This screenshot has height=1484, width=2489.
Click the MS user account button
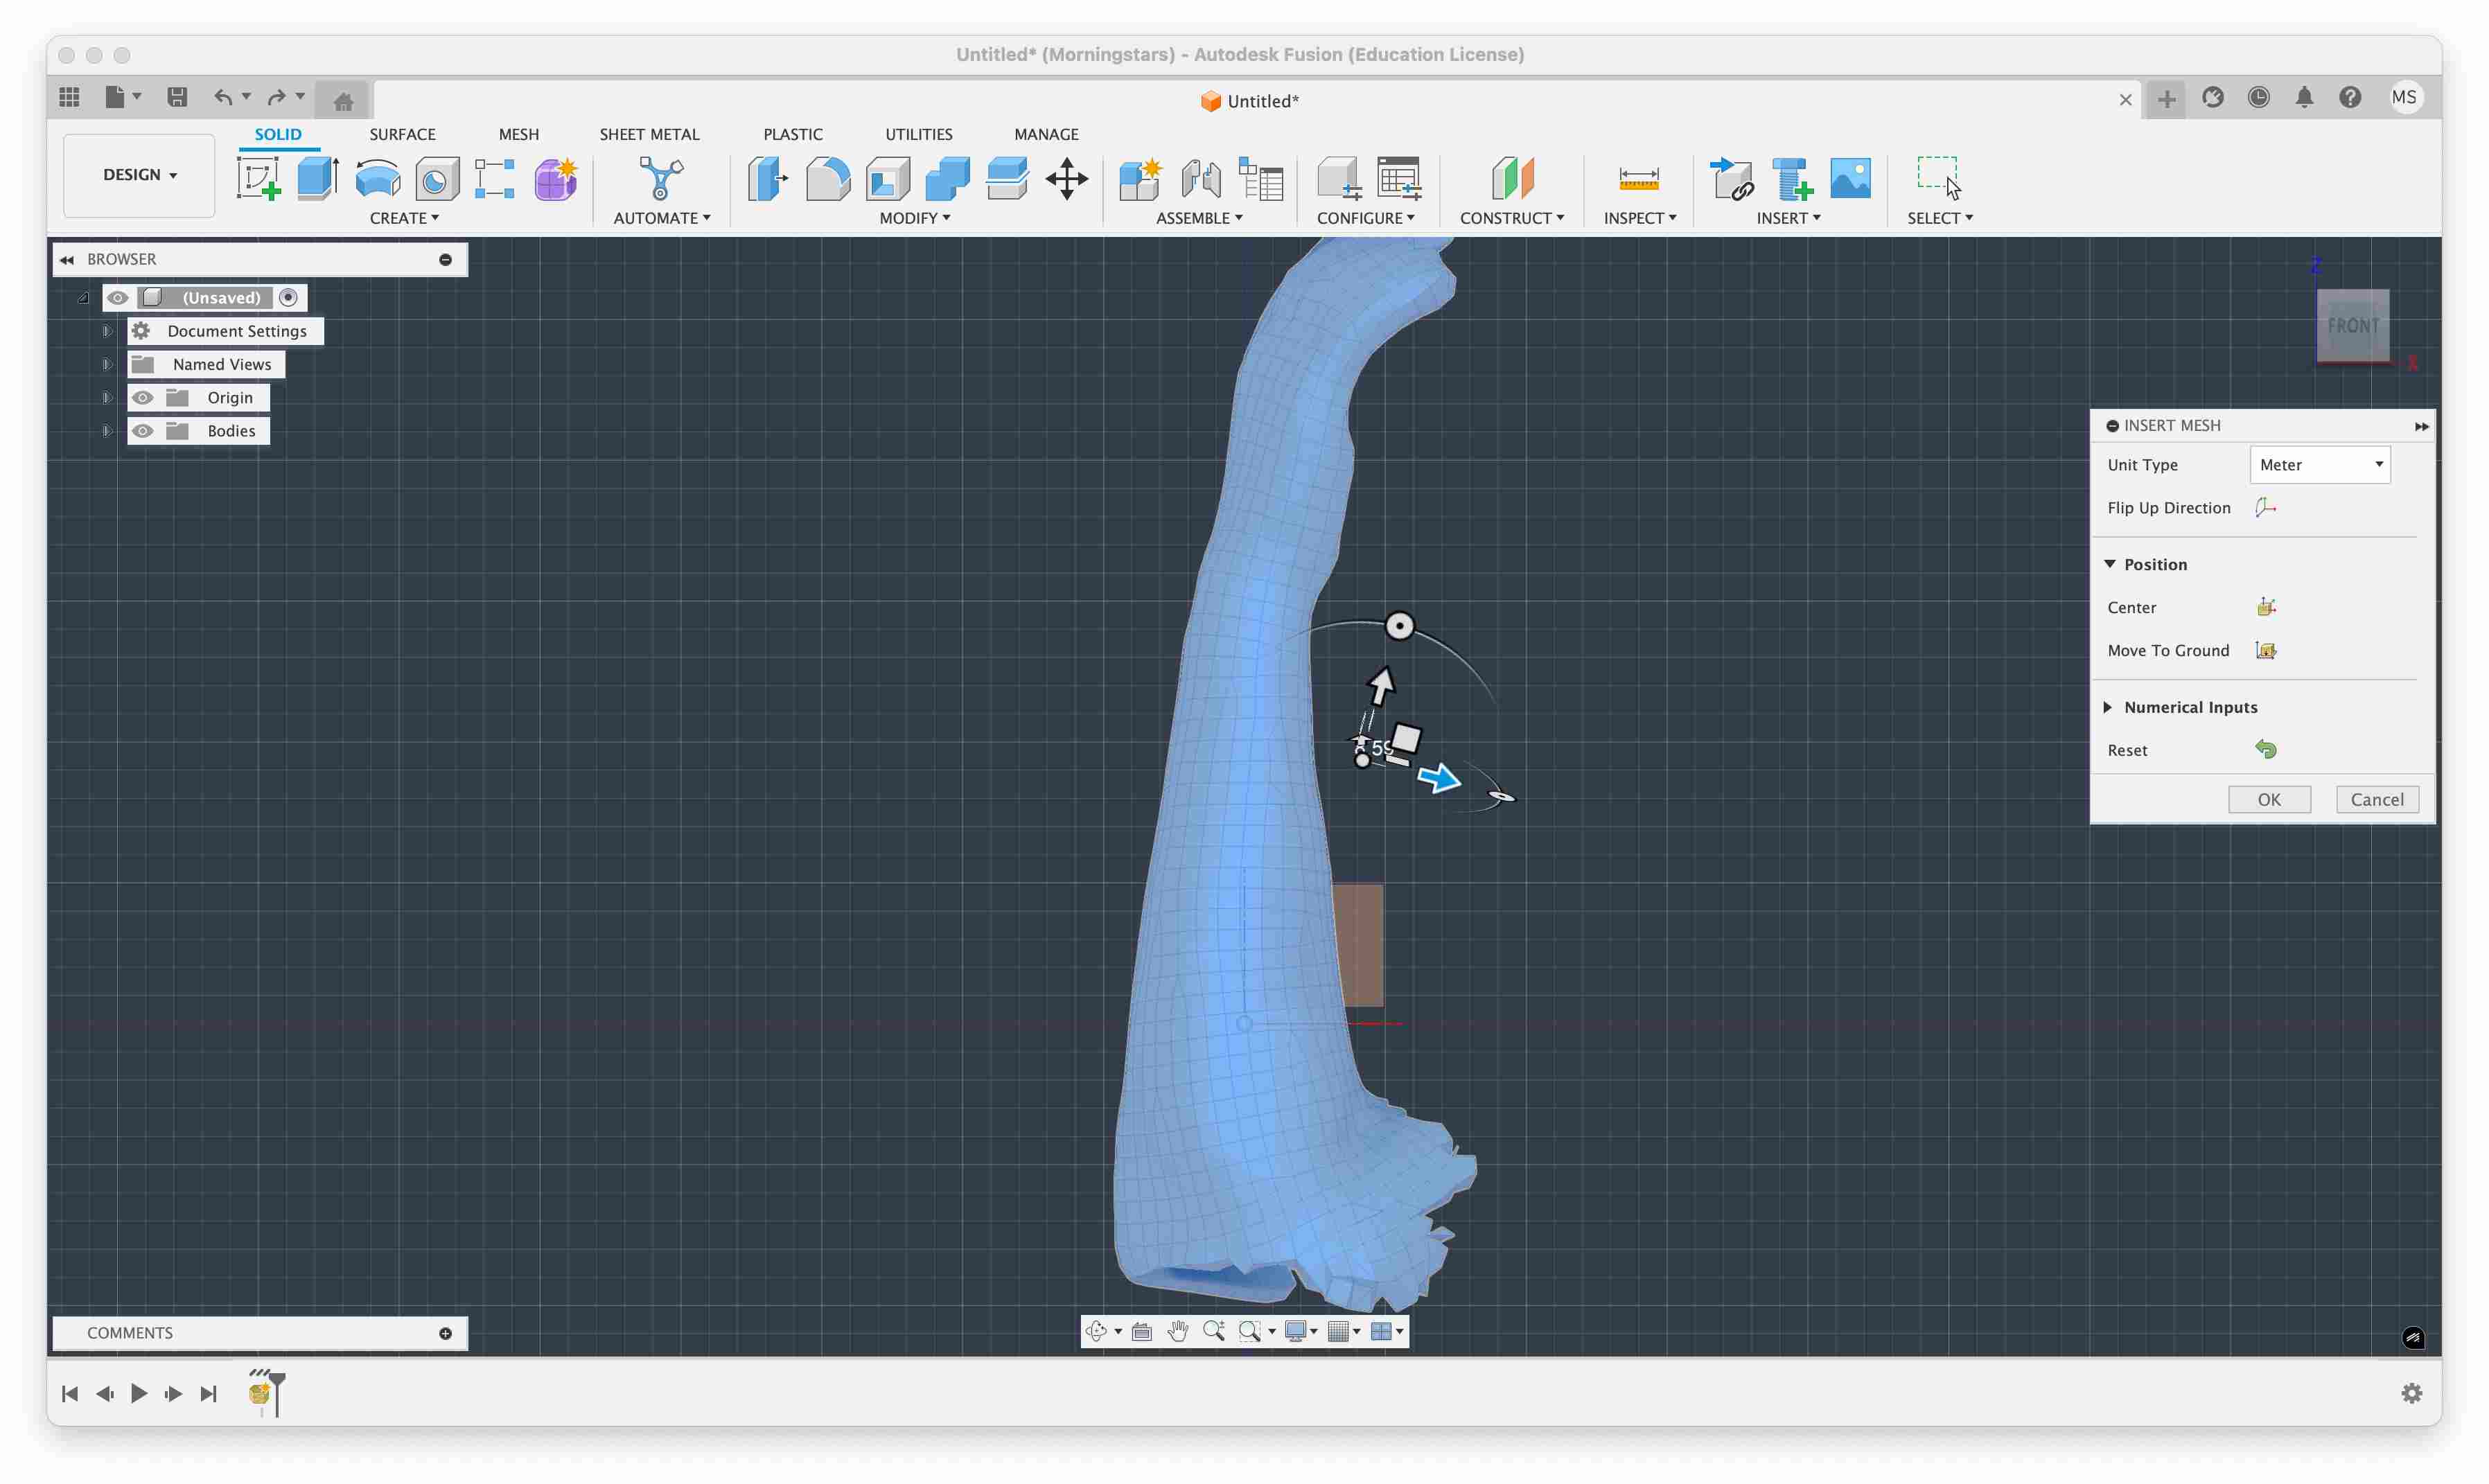pyautogui.click(x=2404, y=97)
